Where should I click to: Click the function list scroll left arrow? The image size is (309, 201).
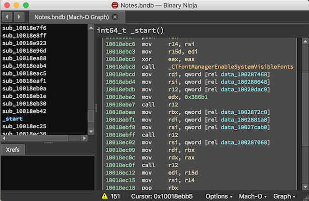4,138
